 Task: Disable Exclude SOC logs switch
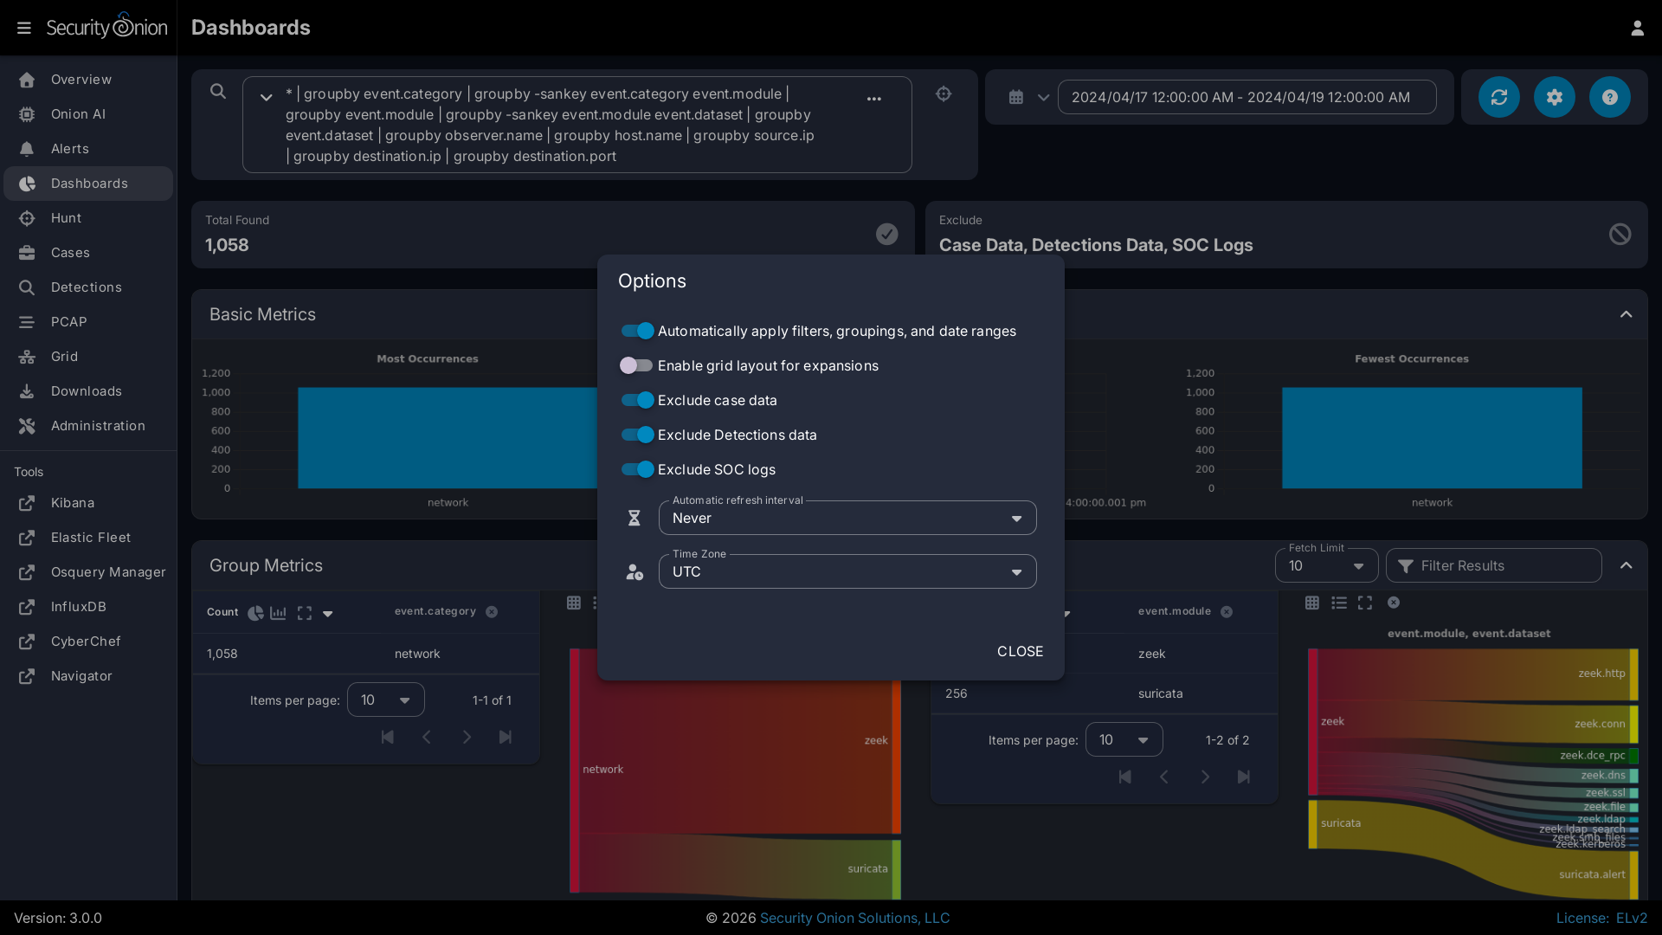[638, 469]
